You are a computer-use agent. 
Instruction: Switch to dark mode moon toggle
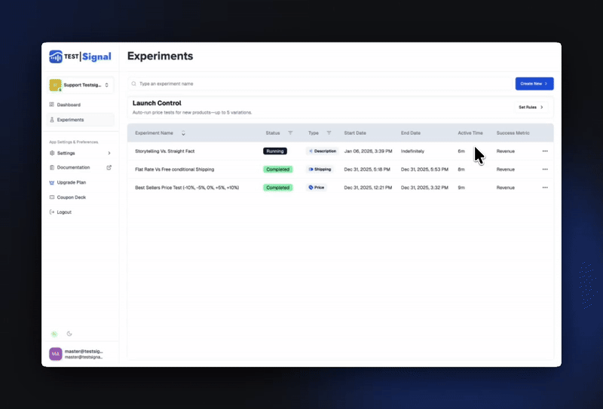coord(69,334)
